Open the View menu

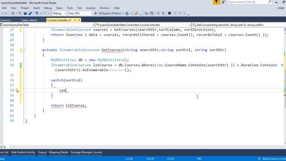[x=13, y=8]
